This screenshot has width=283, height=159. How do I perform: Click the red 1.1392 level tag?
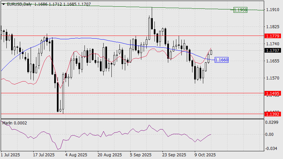273,114
